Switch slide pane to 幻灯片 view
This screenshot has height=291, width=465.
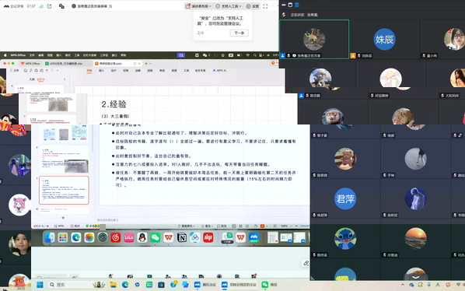[x=41, y=79]
